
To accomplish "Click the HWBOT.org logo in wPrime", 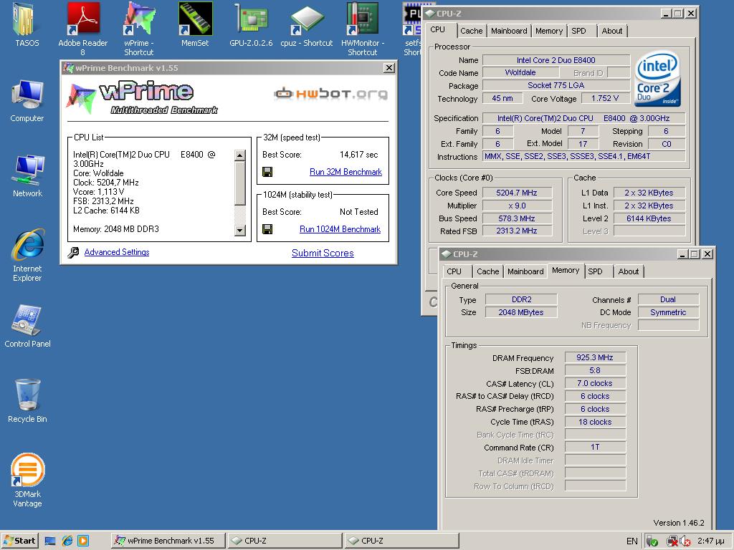I will click(x=330, y=94).
